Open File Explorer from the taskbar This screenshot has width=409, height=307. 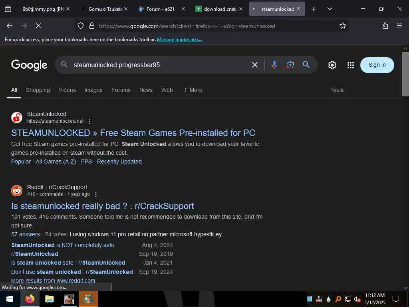click(x=49, y=299)
